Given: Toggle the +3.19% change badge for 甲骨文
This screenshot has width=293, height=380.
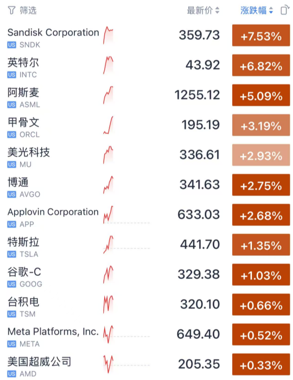Looking at the screenshot, I should pyautogui.click(x=261, y=126).
